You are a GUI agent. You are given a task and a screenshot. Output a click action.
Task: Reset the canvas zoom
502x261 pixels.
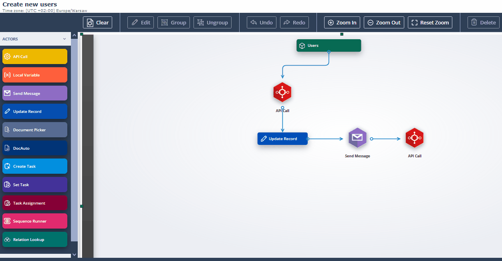tap(430, 22)
